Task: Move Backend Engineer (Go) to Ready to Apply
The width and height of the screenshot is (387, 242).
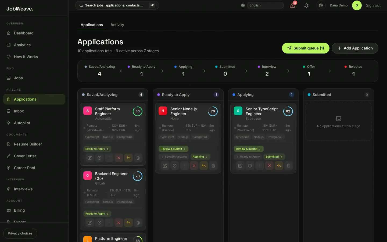Action: tap(97, 213)
